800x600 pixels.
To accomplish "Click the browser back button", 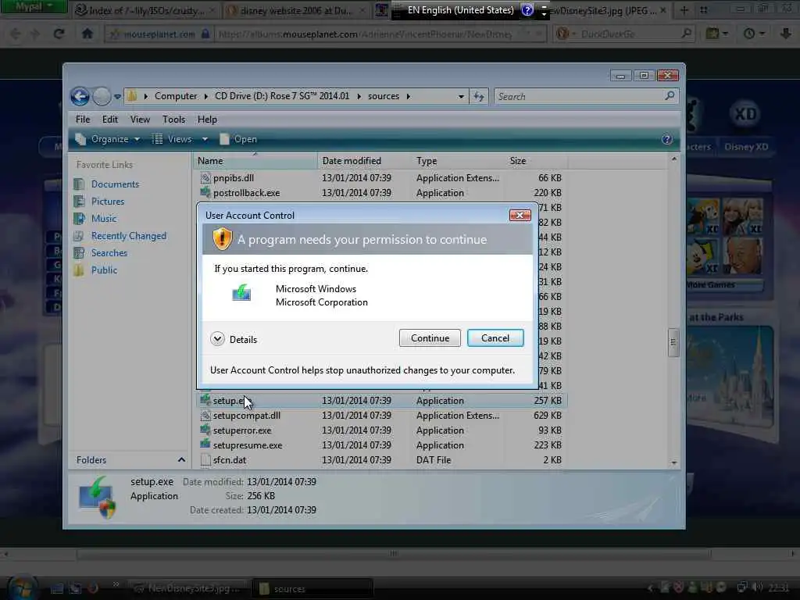I will 16,34.
